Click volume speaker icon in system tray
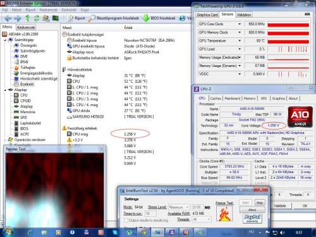The height and width of the screenshot is (237, 316). pyautogui.click(x=283, y=233)
